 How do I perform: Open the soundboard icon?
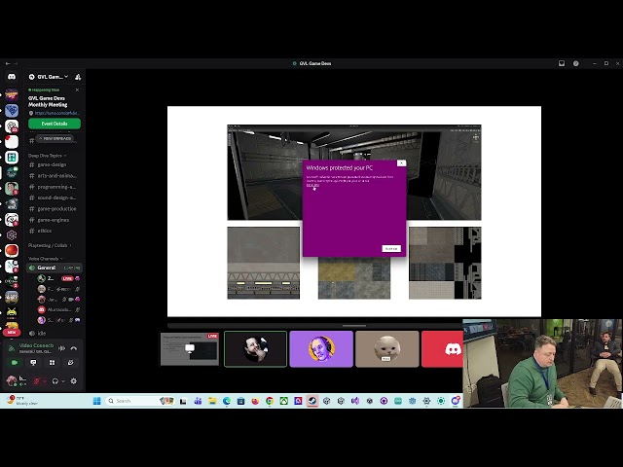click(71, 363)
